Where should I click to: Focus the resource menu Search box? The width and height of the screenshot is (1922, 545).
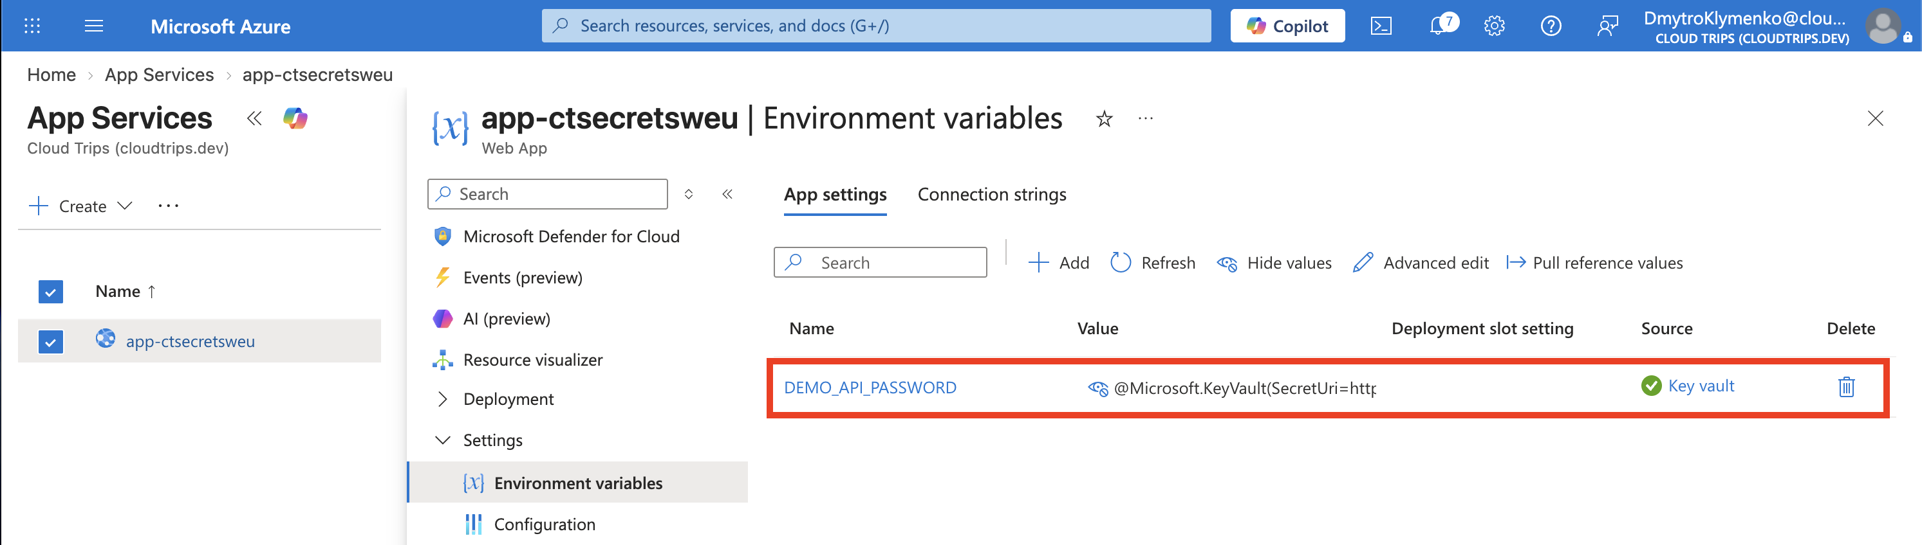point(548,194)
